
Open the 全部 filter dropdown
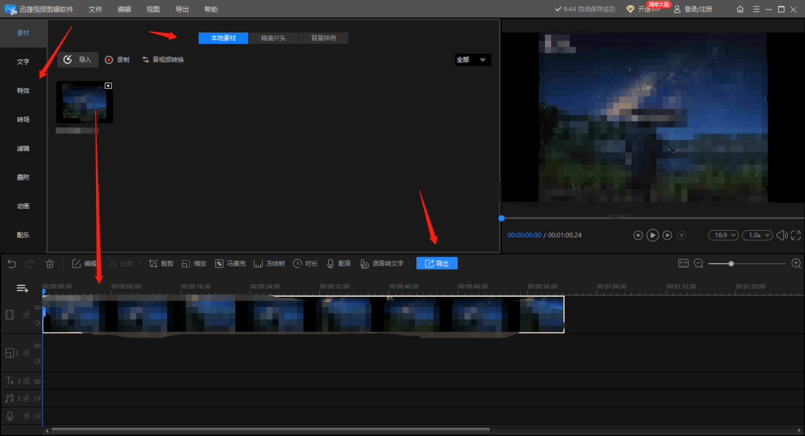(472, 60)
